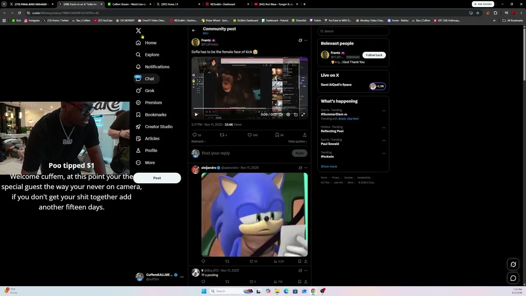
Task: Open Grok actions on alexandro's reply
Action: pos(300,168)
